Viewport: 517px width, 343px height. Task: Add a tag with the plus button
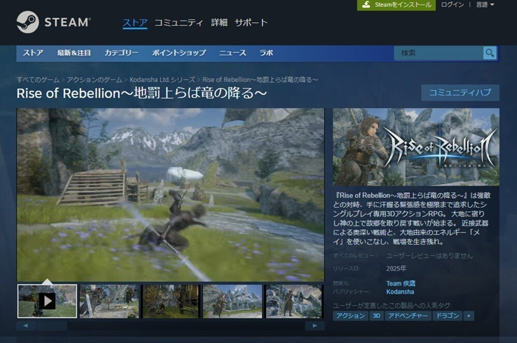469,316
